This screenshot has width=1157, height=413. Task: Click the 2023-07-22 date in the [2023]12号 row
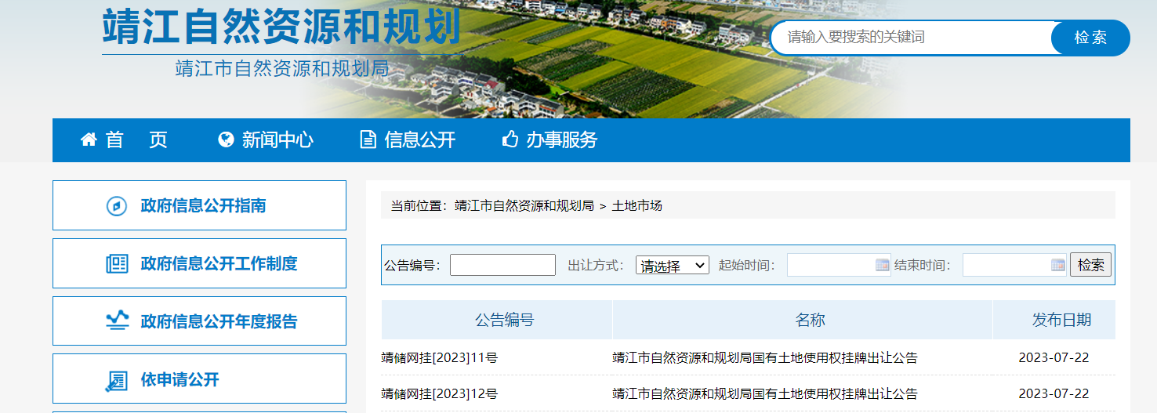pyautogui.click(x=1054, y=393)
